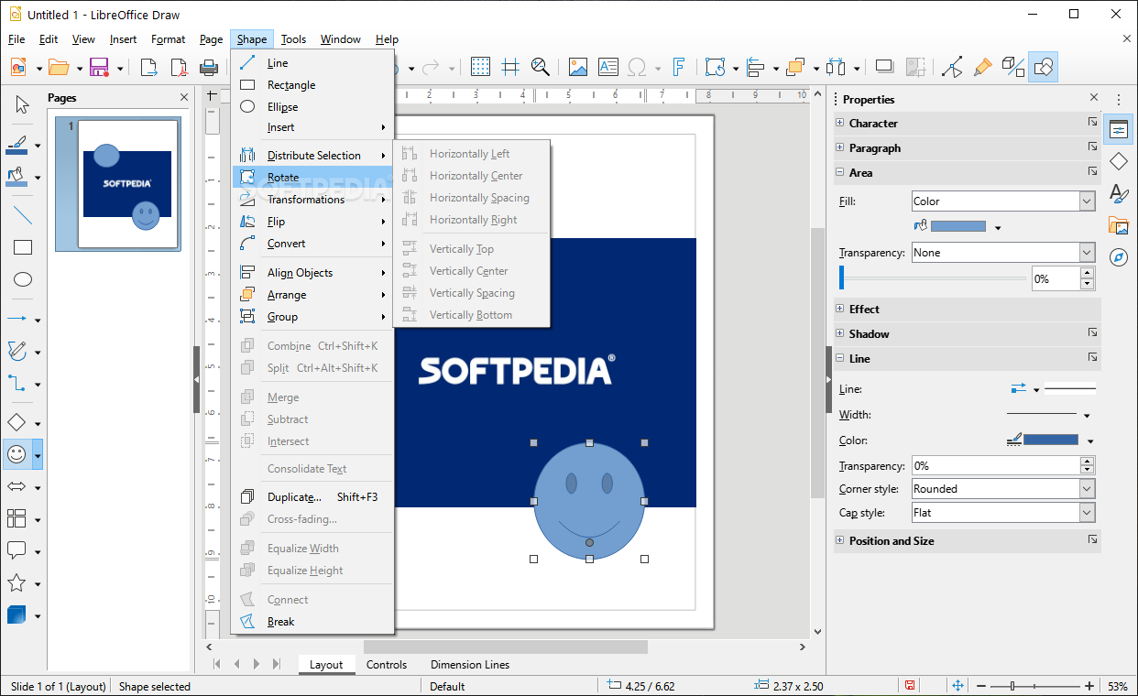Open the Flip submenu

click(312, 222)
